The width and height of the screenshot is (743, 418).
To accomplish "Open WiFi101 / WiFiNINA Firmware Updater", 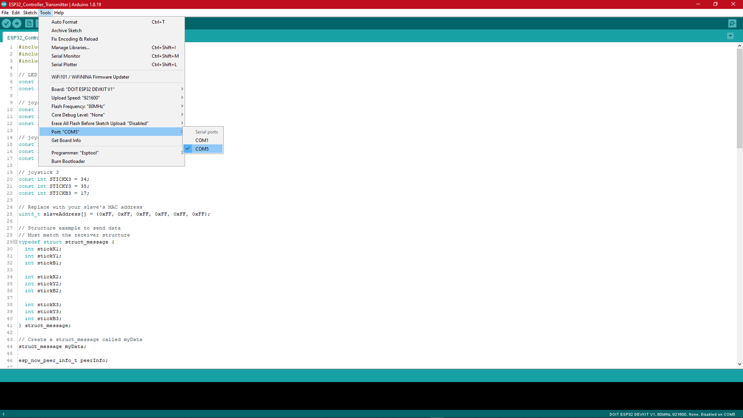I will [x=112, y=77].
